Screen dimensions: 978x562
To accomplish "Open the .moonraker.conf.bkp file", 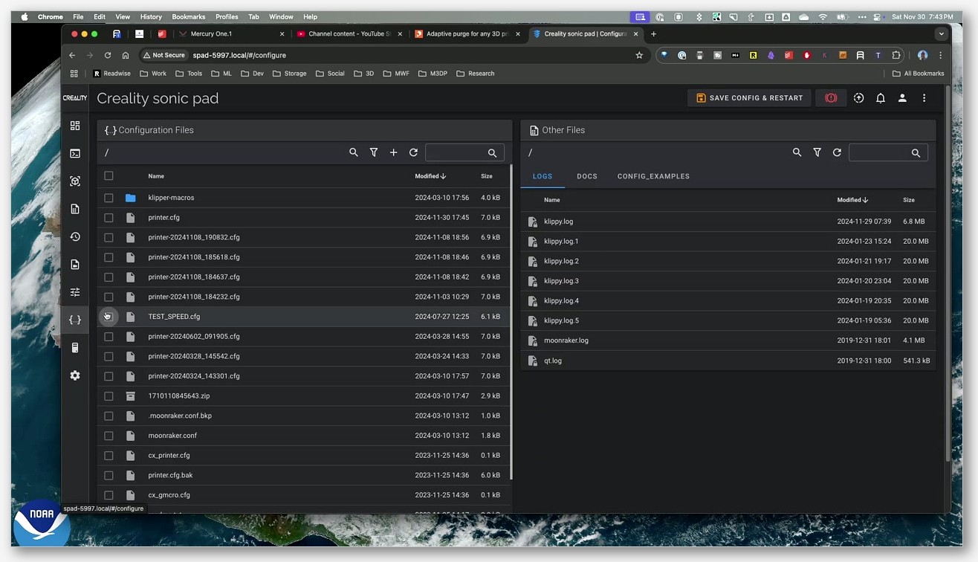I will coord(180,416).
